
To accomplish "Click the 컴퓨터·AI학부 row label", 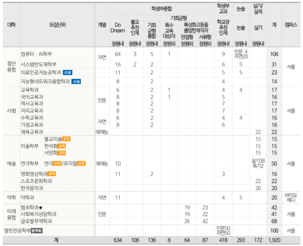I will pos(37,54).
